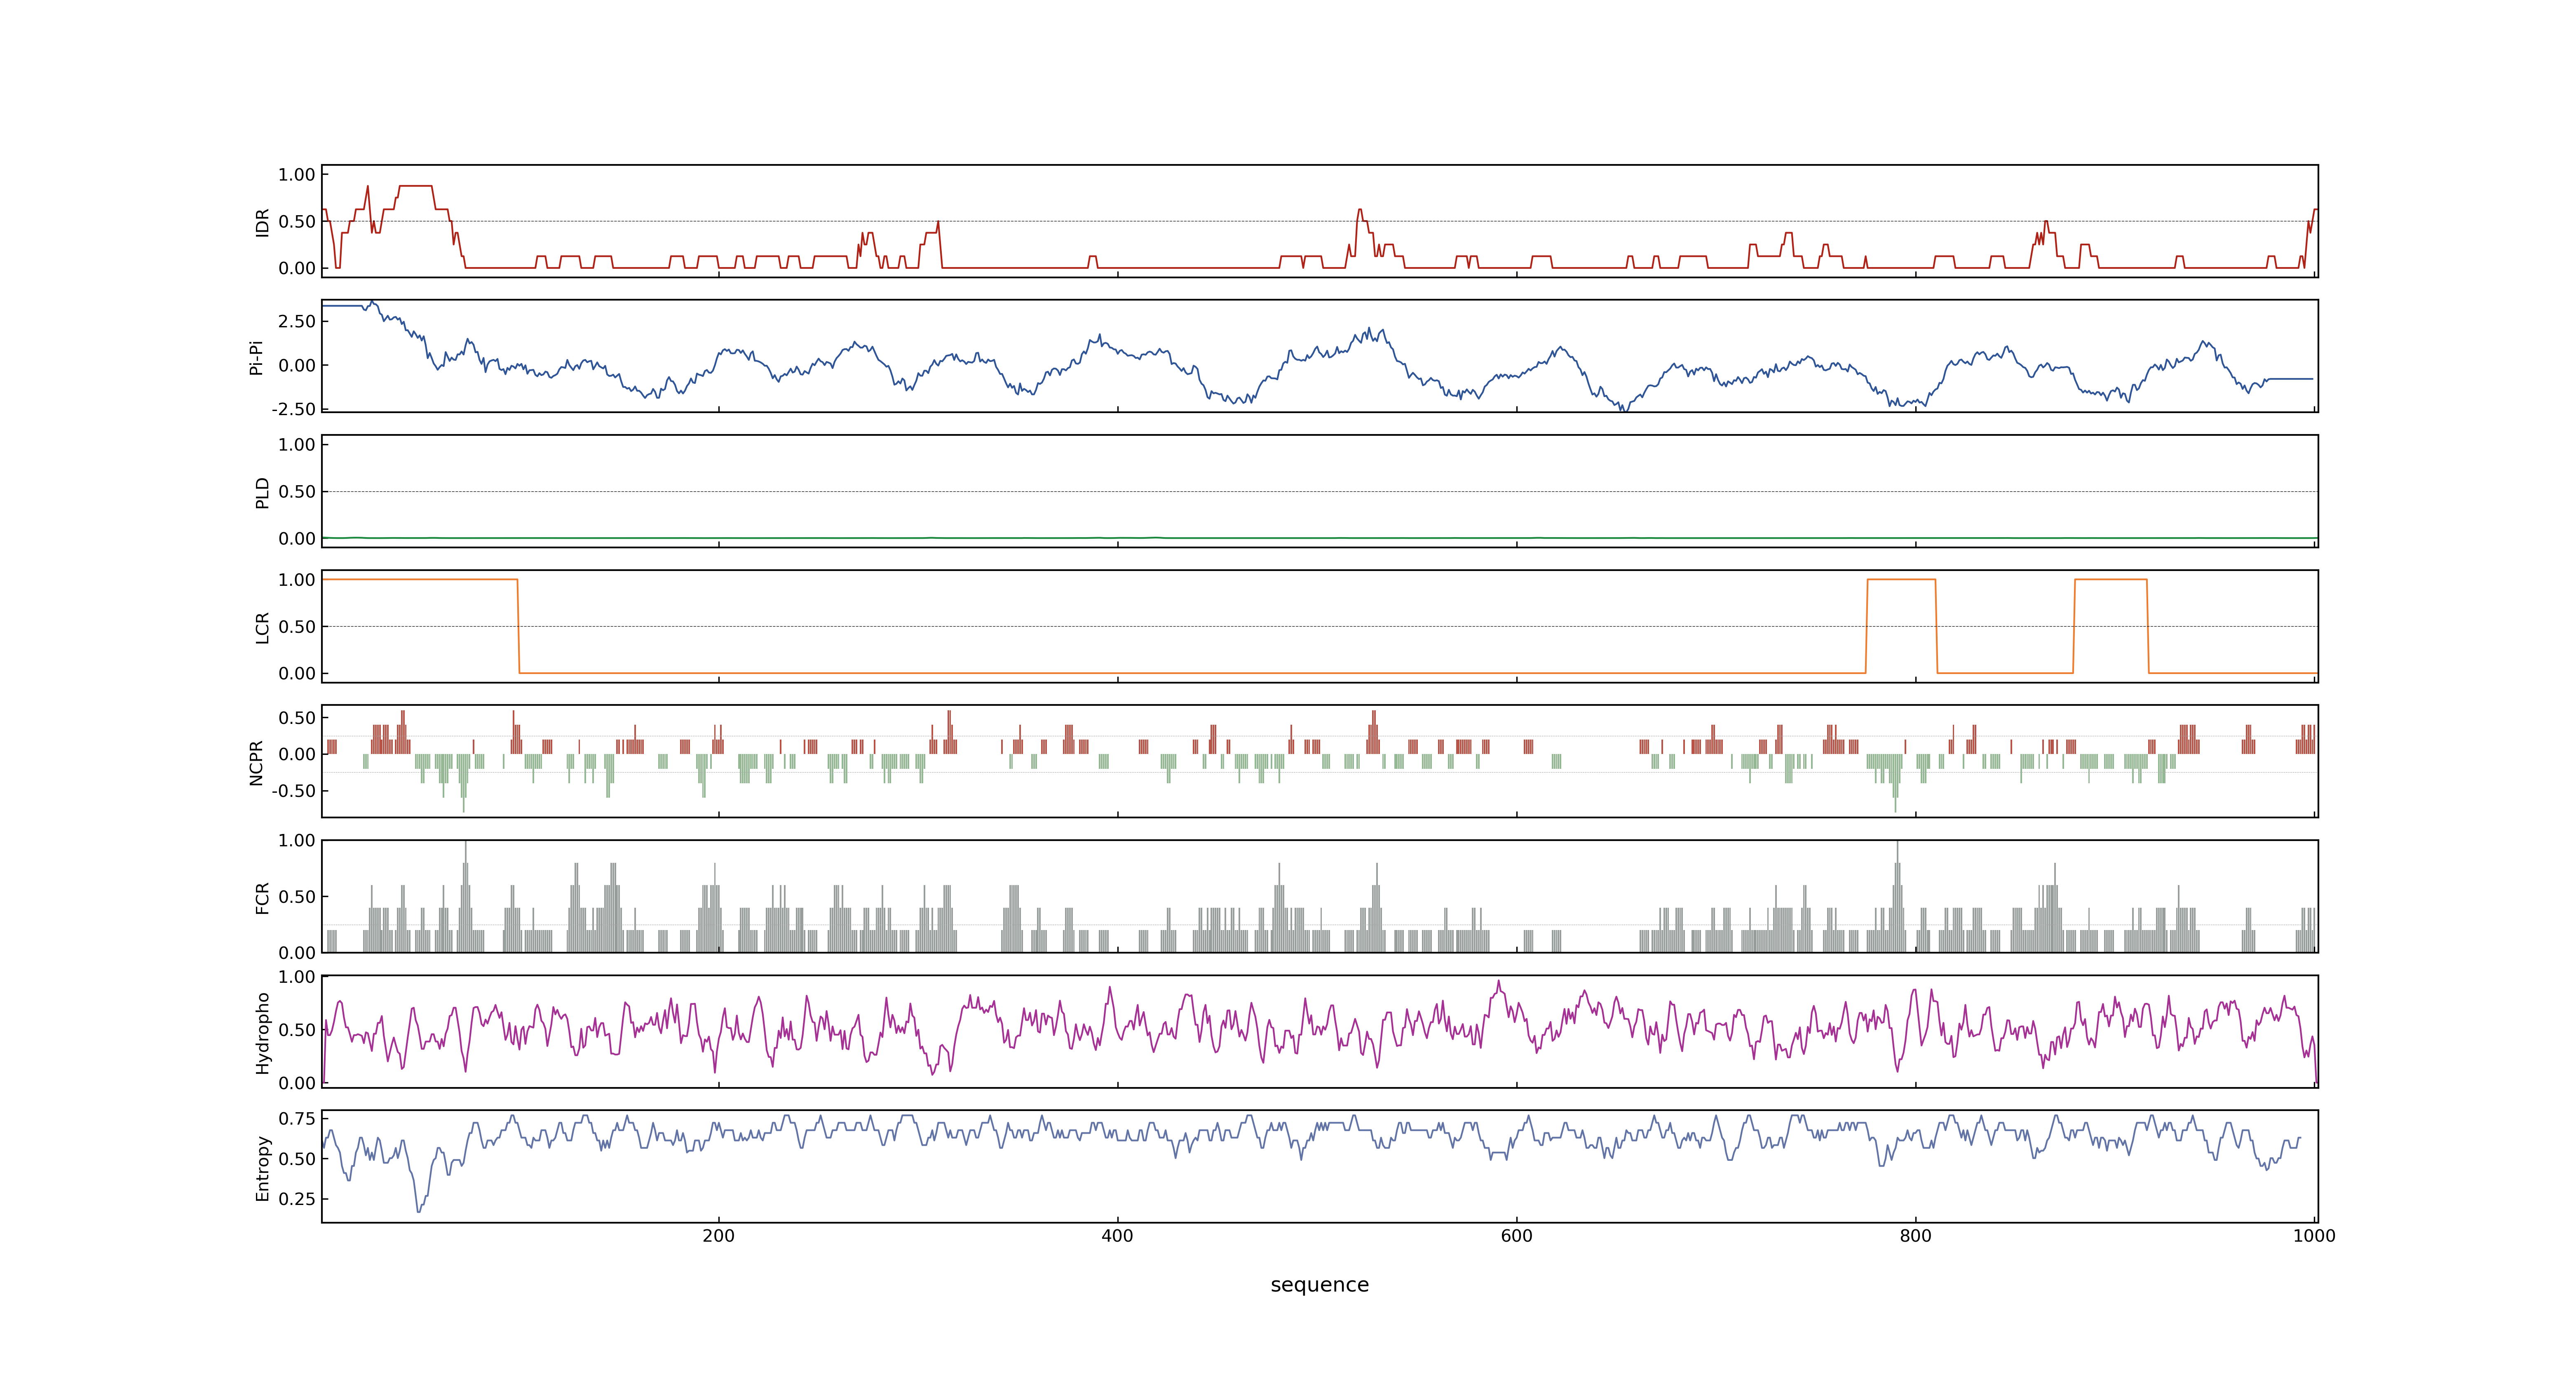The image size is (2576, 1374).
Task: Click the 0.25 tick in Entropy panel
Action: point(297,1199)
